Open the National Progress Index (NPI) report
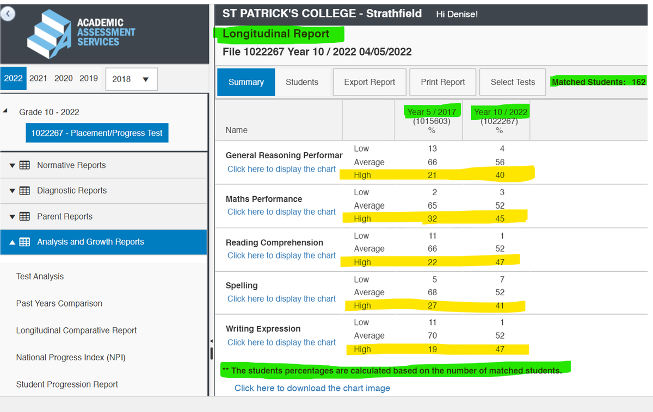 pyautogui.click(x=71, y=358)
